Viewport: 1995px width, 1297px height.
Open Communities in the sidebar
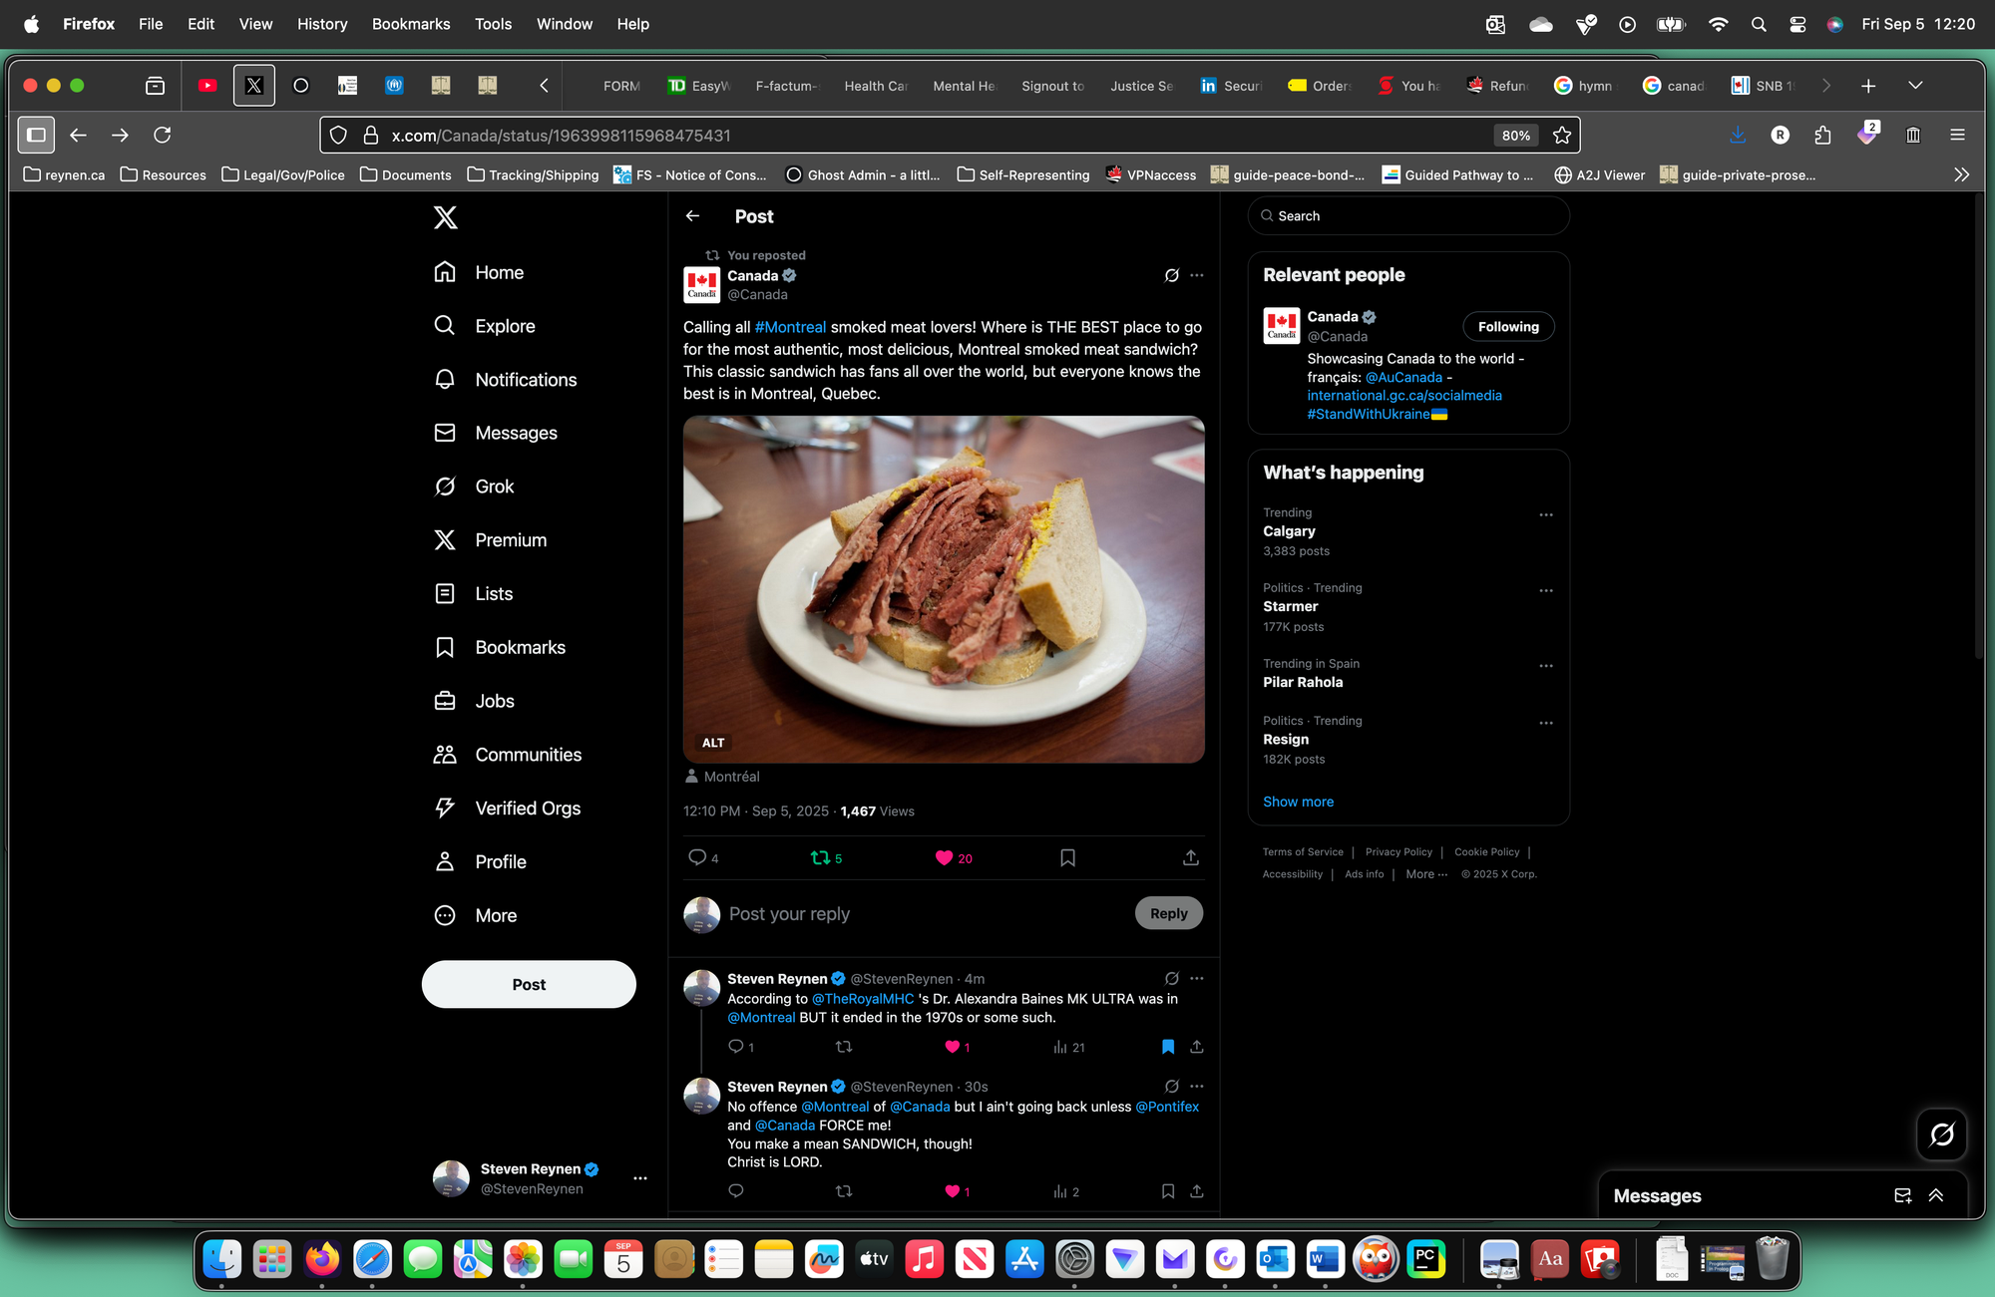(508, 755)
